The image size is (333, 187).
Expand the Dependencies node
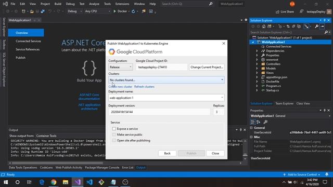point(257,51)
